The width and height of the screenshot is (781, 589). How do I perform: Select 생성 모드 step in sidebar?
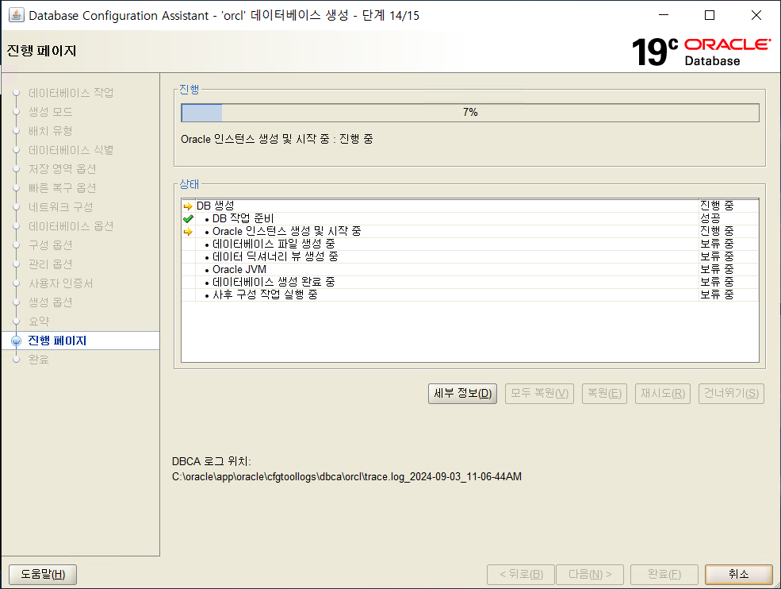coord(50,112)
